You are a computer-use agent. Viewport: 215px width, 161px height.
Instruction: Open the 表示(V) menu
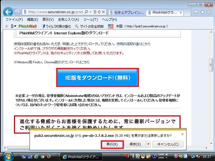pyautogui.click(x=48, y=20)
